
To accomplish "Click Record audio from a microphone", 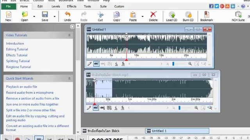I will (x=30, y=93).
